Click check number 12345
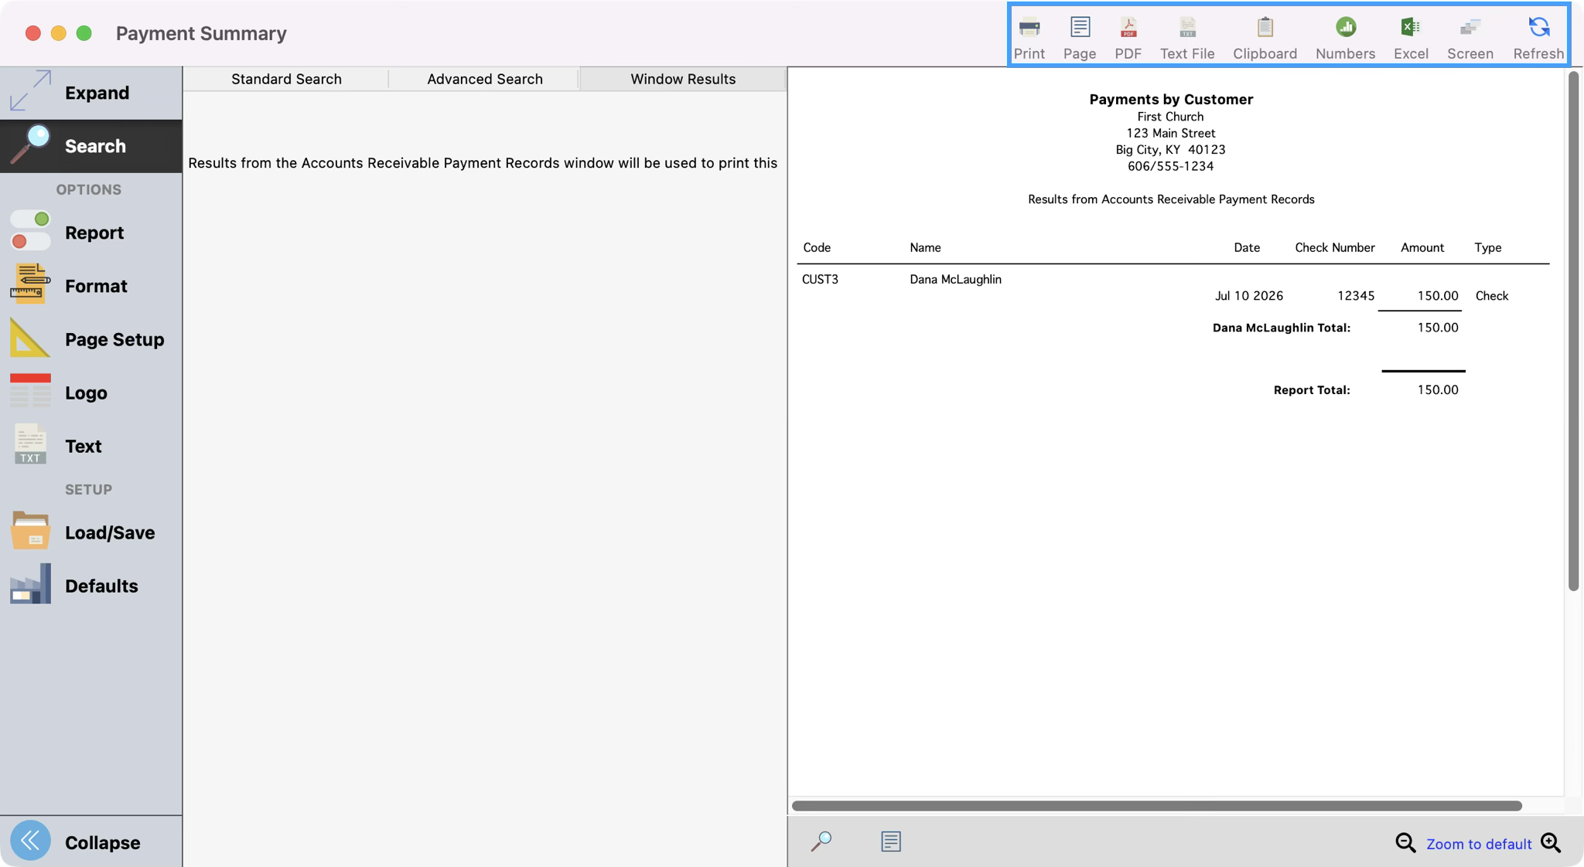Image resolution: width=1584 pixels, height=867 pixels. [1356, 295]
